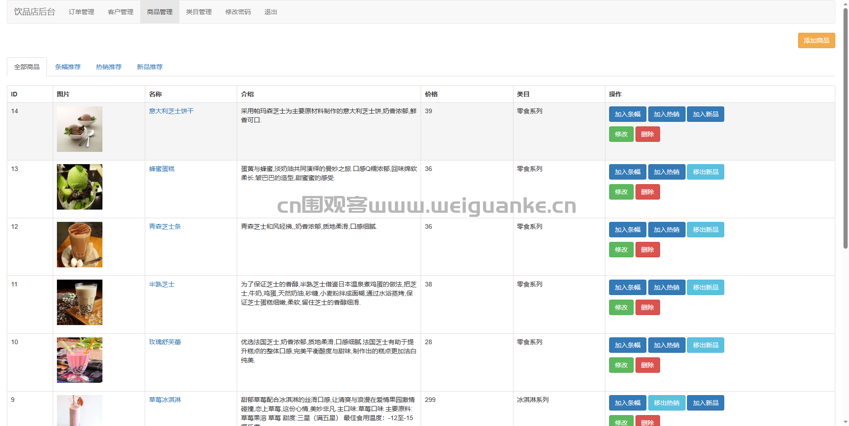Click 加入新品 for 草莓冰淇淋
849x426 pixels.
point(706,403)
